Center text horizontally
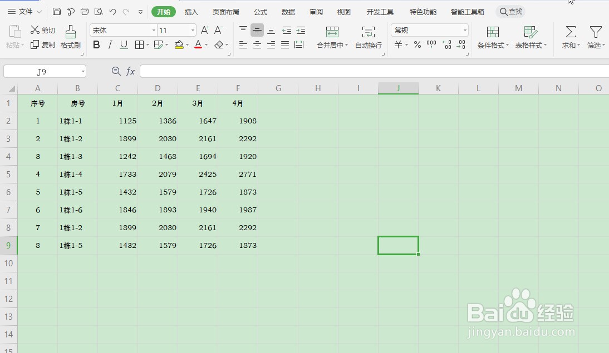This screenshot has height=353, width=609. pos(257,45)
